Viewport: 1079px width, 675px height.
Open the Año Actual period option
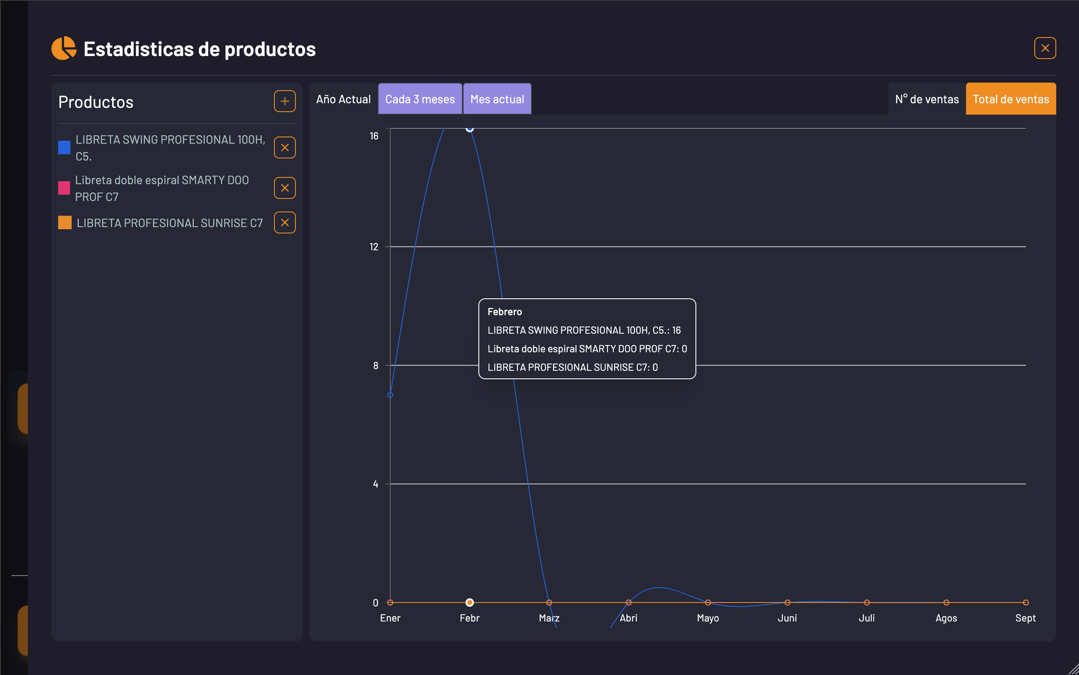[344, 99]
